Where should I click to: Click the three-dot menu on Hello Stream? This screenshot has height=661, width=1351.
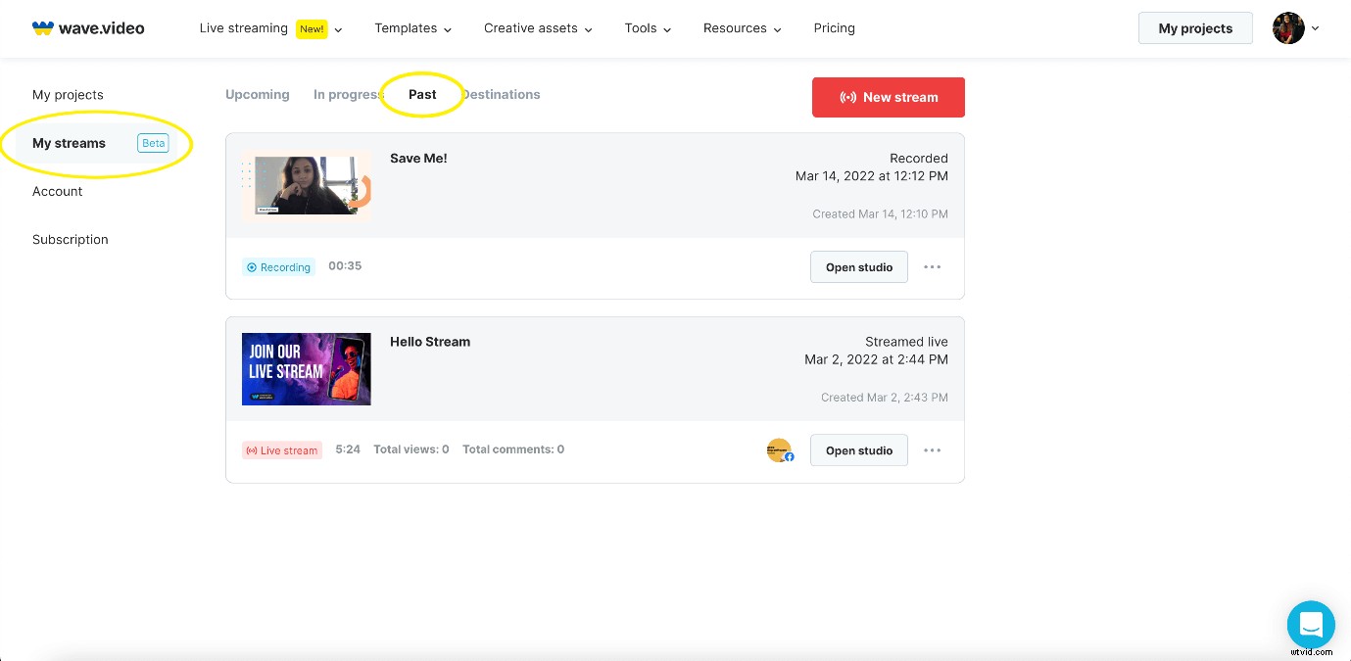(932, 449)
